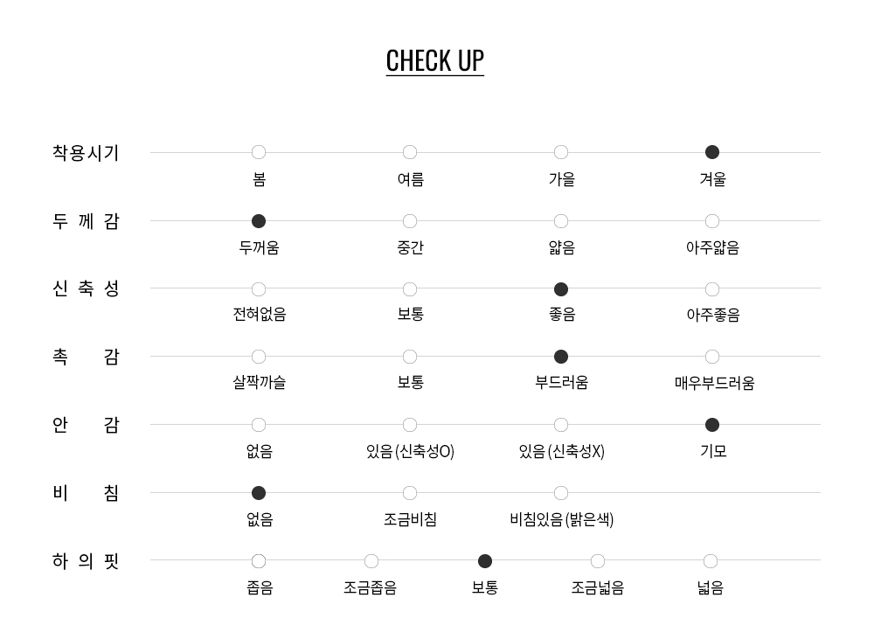Select 살짝까슬 circle for 촉감
The image size is (874, 639).
259,357
